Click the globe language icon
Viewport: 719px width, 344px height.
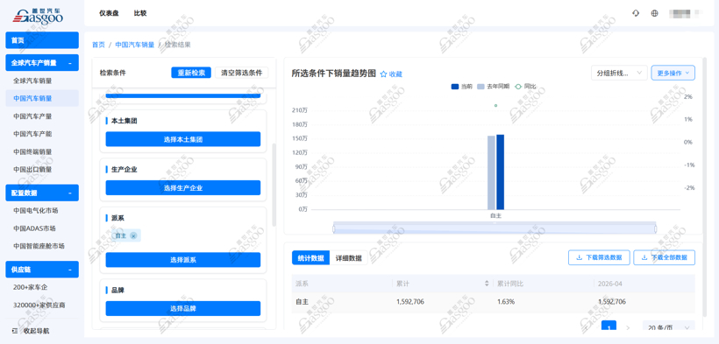[x=654, y=13]
